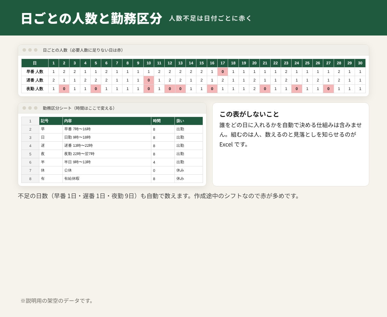Select day 10 column header

click(x=148, y=63)
